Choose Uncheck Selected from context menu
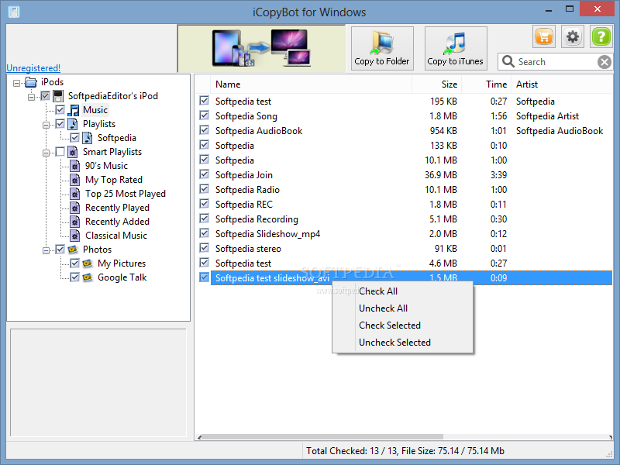The image size is (620, 465). [x=402, y=343]
